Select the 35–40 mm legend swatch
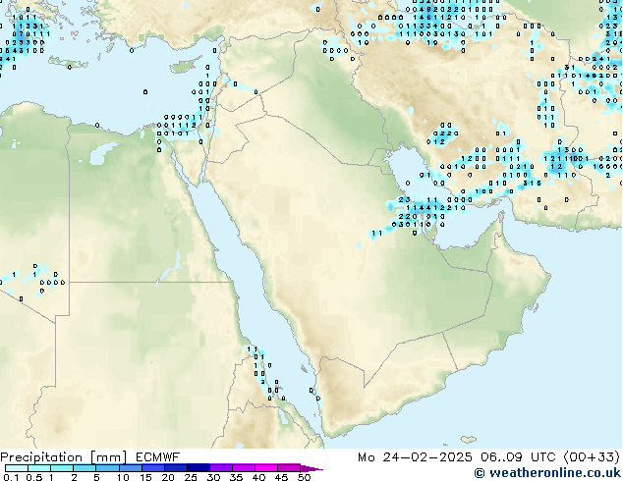The width and height of the screenshot is (623, 481). pos(244,468)
